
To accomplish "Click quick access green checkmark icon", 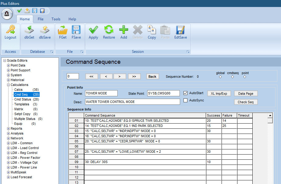I will 20,11.
